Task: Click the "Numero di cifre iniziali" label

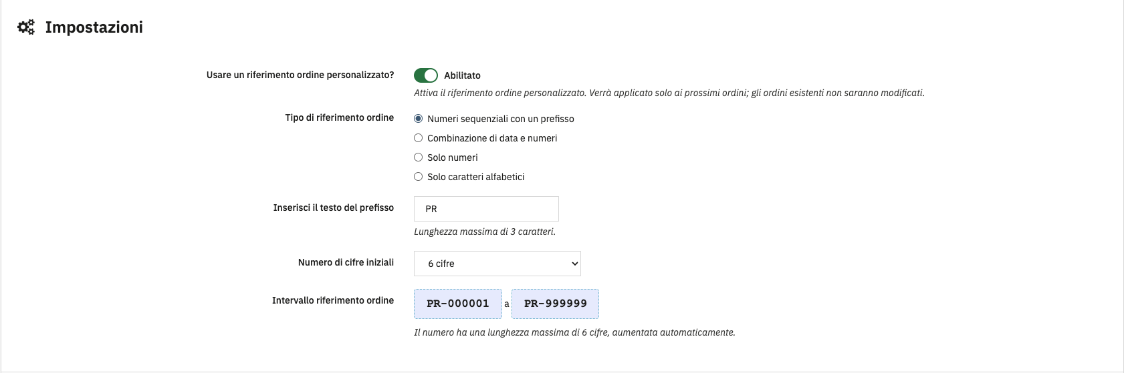Action: (x=346, y=262)
